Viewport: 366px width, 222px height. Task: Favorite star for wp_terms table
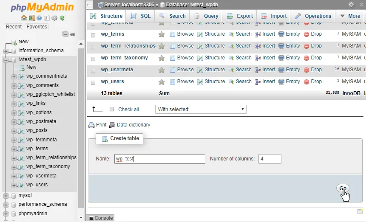point(162,34)
